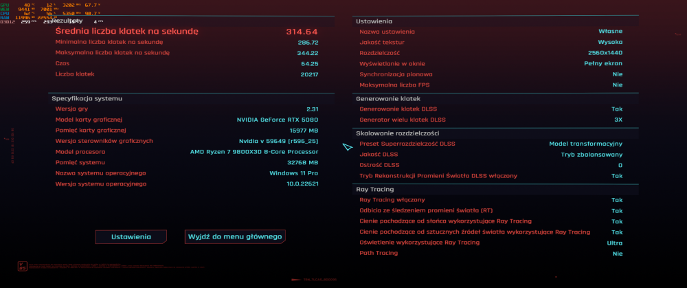The height and width of the screenshot is (288, 687).
Task: Select the Generowanie klatek section header
Action: [x=388, y=98]
